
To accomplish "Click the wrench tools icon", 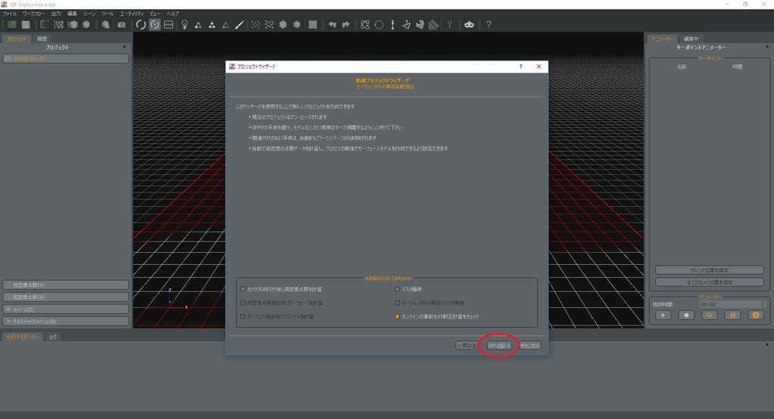I will tap(450, 25).
